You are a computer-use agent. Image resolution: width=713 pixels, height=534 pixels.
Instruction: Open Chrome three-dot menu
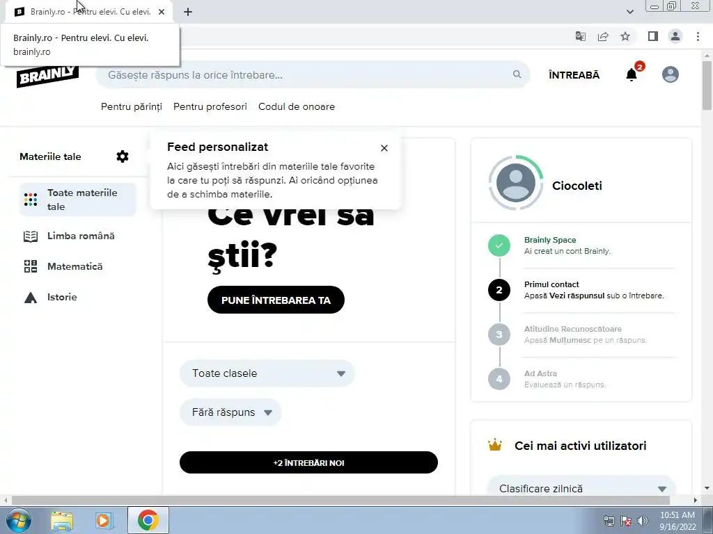click(x=698, y=36)
